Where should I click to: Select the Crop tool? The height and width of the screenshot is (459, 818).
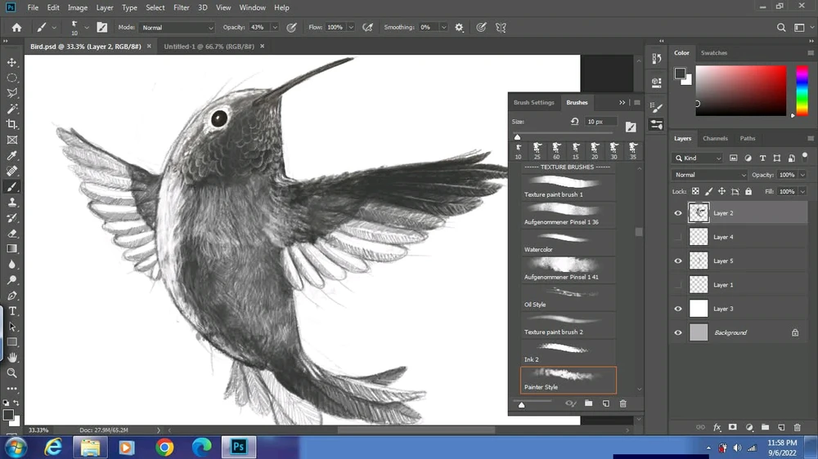[x=12, y=124]
